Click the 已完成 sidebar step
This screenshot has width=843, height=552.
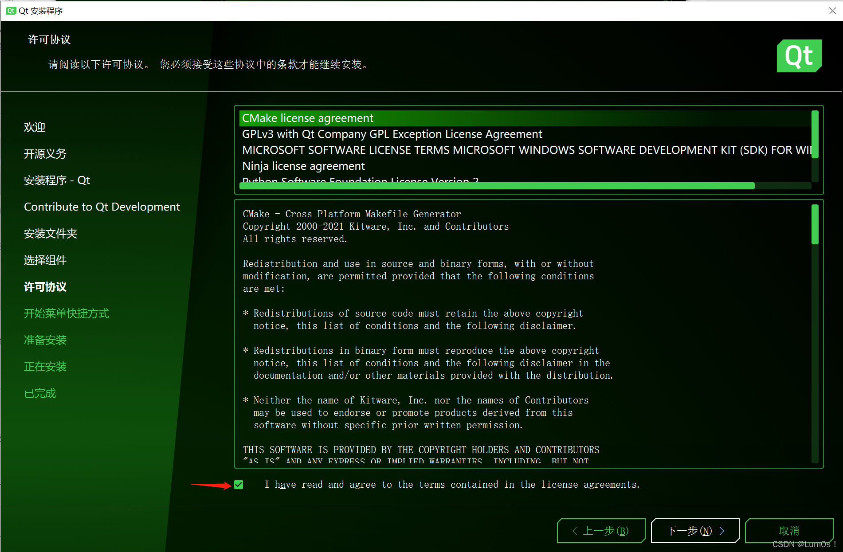click(40, 393)
